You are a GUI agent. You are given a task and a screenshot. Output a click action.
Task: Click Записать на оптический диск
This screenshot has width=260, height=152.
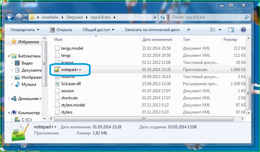(x=152, y=30)
